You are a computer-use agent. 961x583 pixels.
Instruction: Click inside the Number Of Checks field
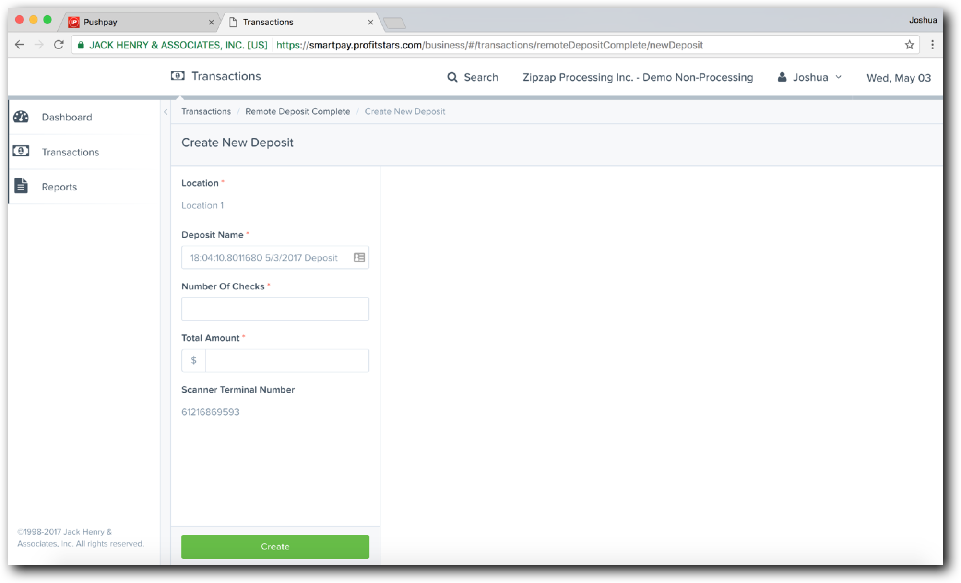point(275,309)
